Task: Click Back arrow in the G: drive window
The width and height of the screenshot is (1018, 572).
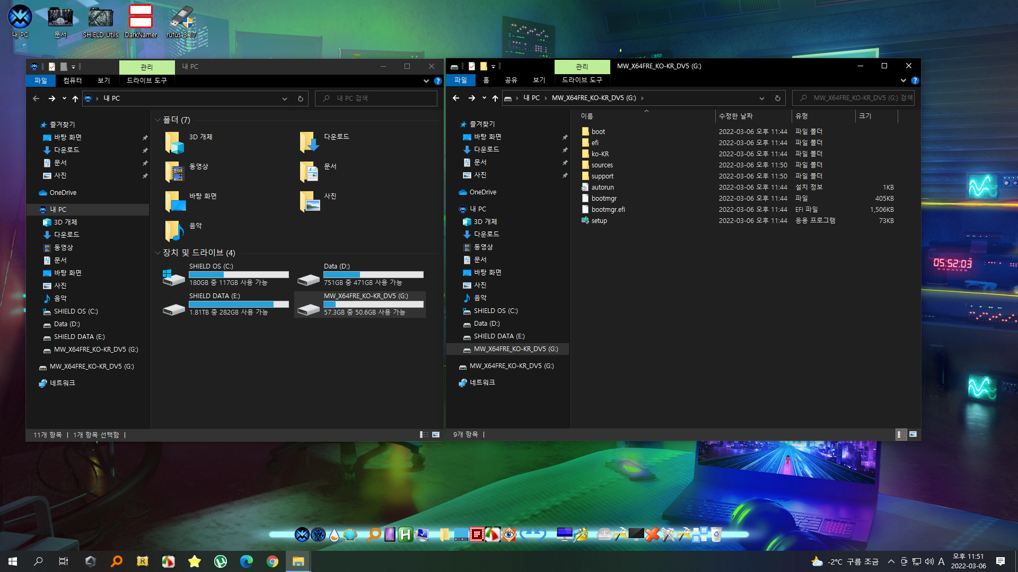Action: (x=456, y=98)
